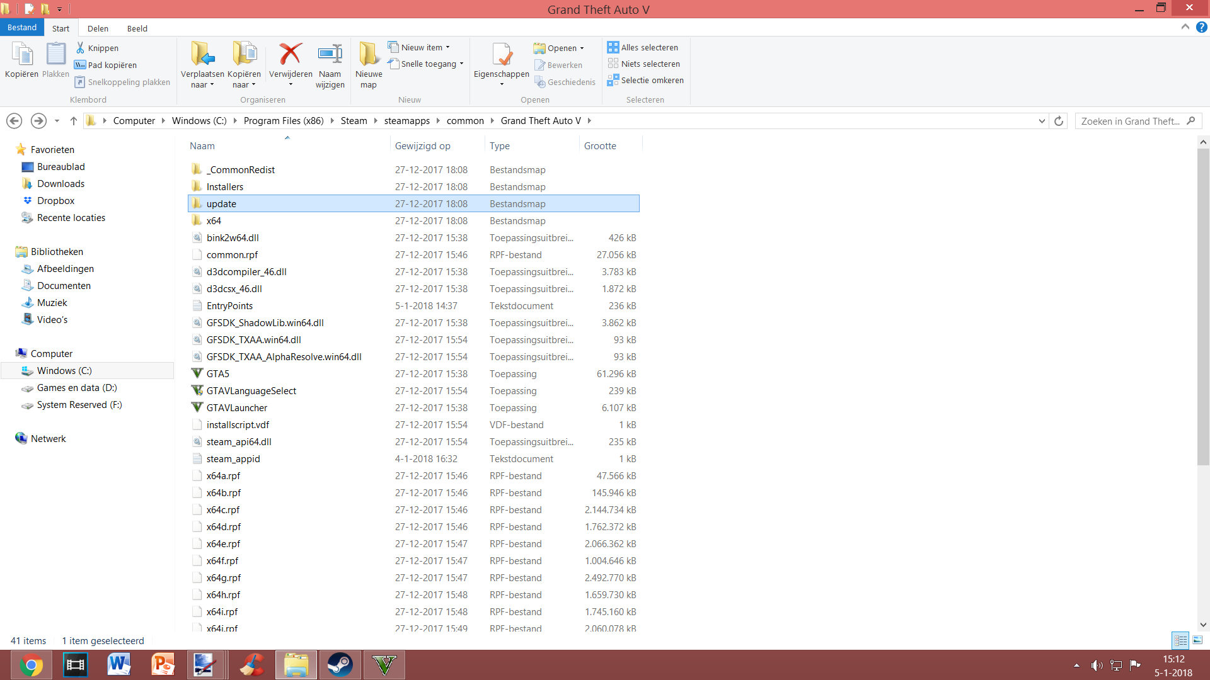Click the Bewerken edit icon
Screen dimensions: 1210x680
coord(540,65)
